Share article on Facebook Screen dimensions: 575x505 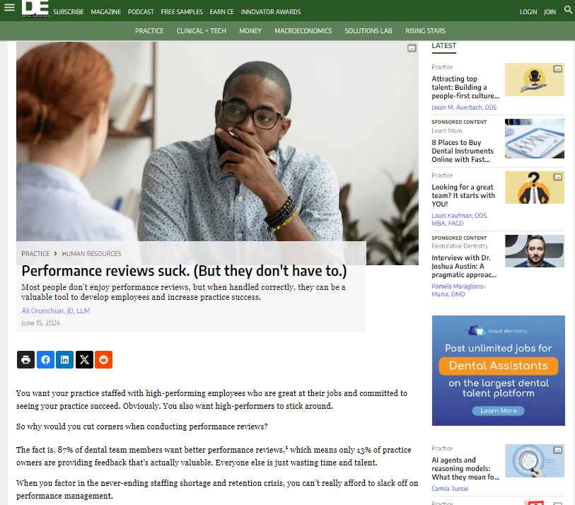[x=45, y=359]
